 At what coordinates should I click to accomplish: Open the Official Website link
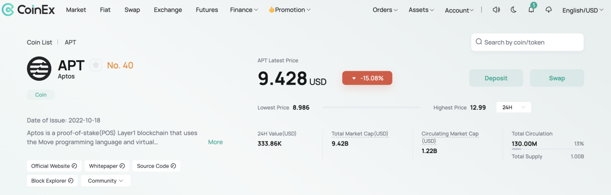click(x=54, y=166)
